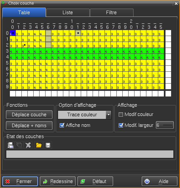
Task: Select the blue layer cell at row 0 column 00
Action: click(13, 33)
